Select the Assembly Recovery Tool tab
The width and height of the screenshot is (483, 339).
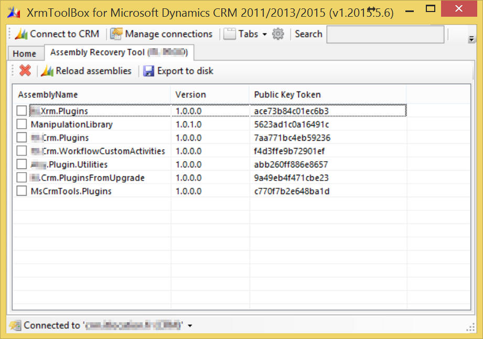[119, 52]
